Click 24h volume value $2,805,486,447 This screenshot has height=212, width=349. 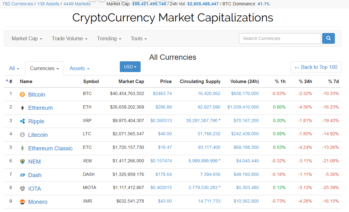coord(203,4)
